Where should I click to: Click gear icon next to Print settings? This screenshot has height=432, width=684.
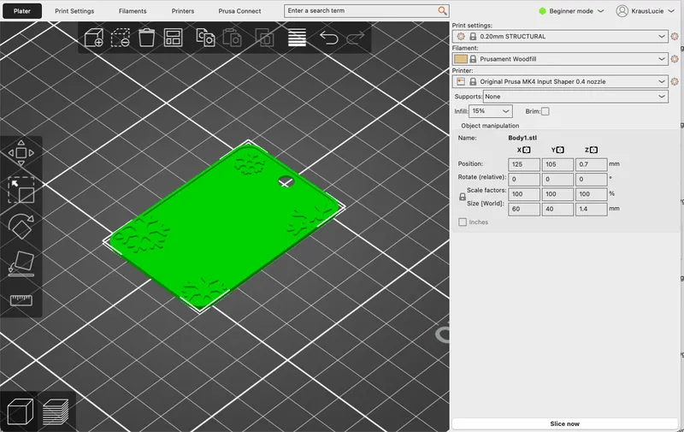675,36
